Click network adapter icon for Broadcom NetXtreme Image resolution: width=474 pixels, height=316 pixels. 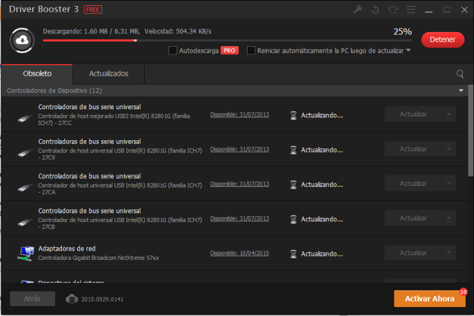click(26, 254)
